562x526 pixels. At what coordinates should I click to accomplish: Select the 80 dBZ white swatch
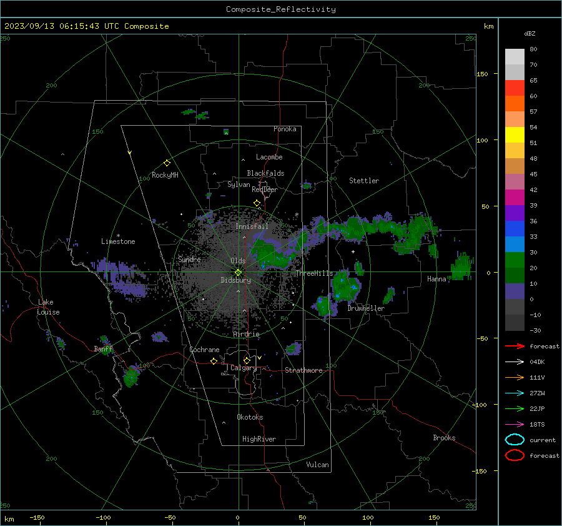click(515, 57)
